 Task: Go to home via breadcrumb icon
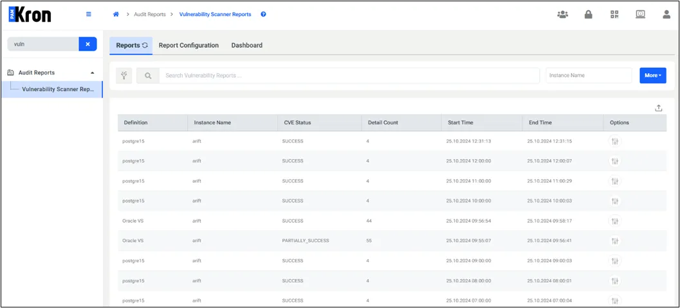coord(116,14)
